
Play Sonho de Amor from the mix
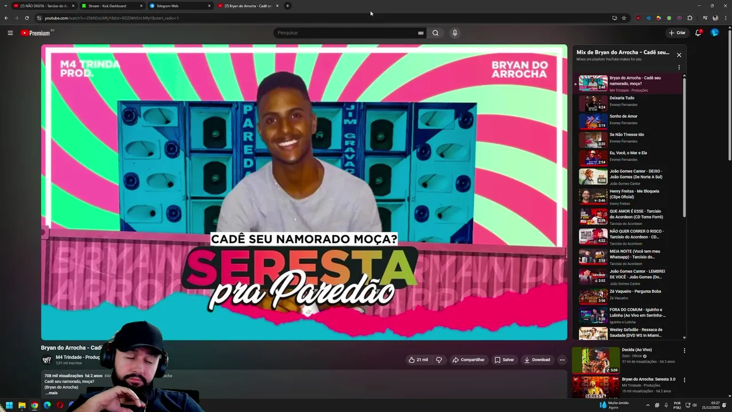[629, 121]
